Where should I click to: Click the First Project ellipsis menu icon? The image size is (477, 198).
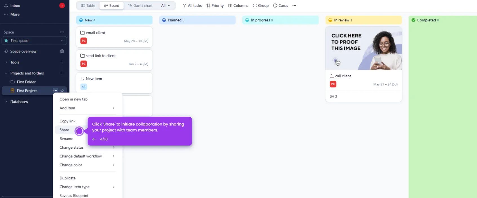(x=56, y=91)
